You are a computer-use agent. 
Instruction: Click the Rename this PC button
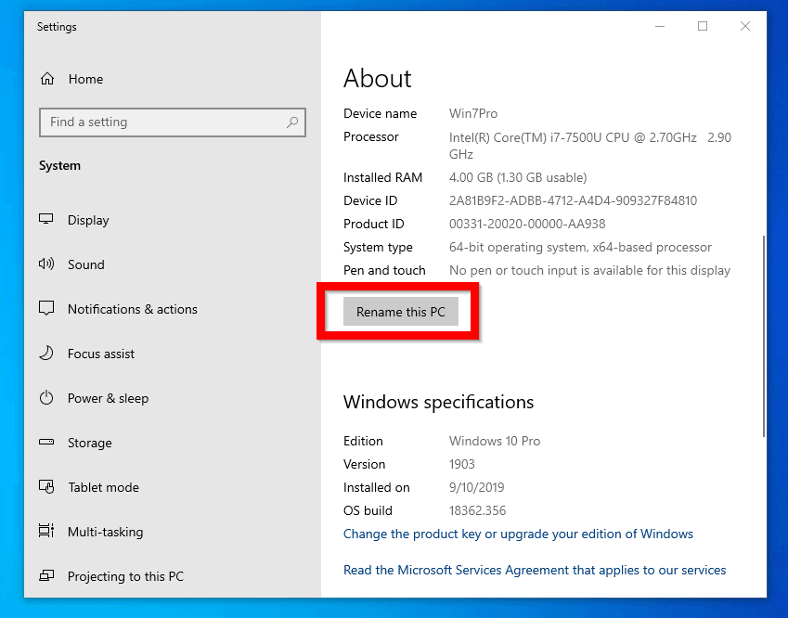401,312
